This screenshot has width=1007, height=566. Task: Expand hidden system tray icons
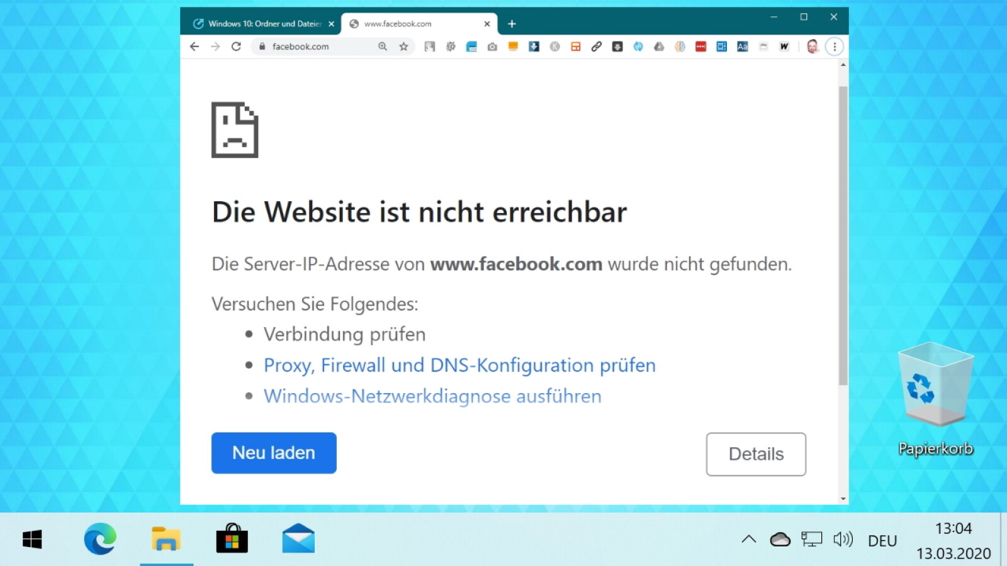[x=749, y=539]
